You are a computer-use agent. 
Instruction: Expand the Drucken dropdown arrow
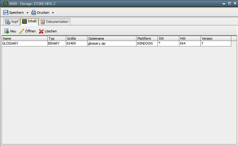click(x=53, y=13)
